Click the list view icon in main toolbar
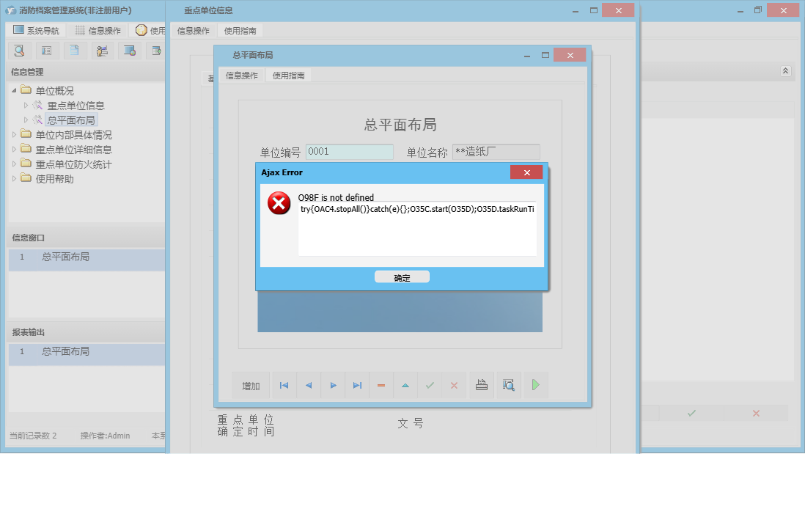Image resolution: width=805 pixels, height=517 pixels. tap(47, 51)
